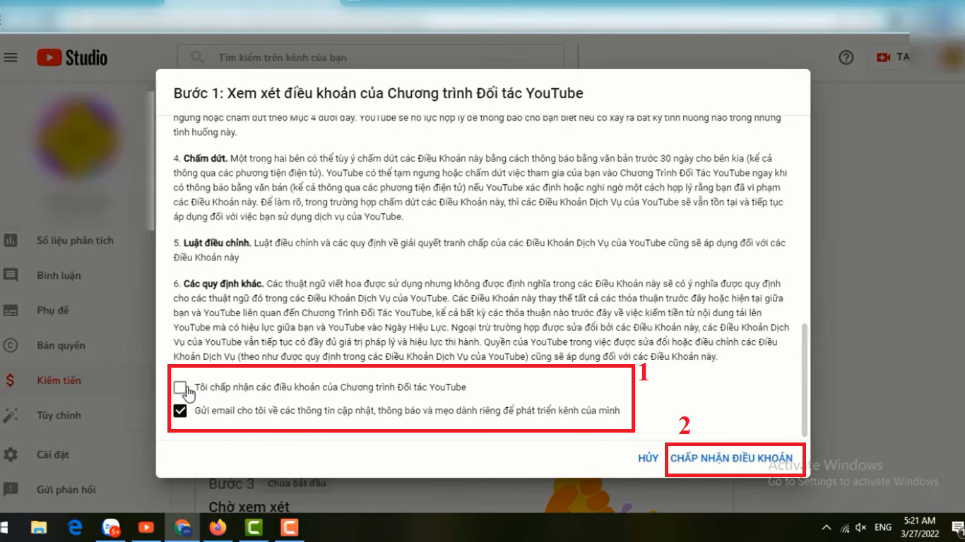Click the HỦY cancel button
965x542 pixels.
pos(648,458)
